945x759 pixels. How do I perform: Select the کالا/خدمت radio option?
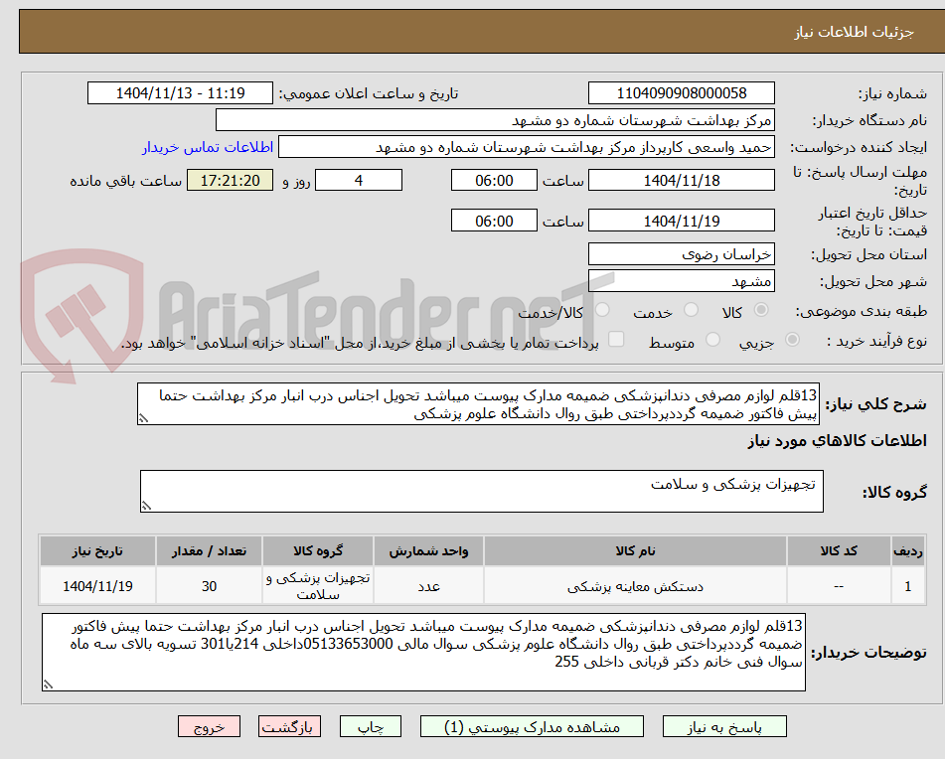coord(602,310)
